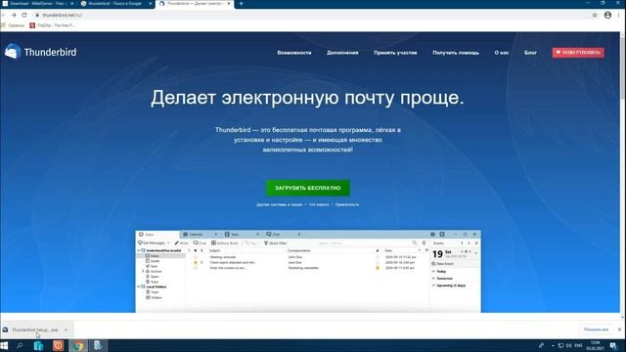Open the Получить помощь menu item
The width and height of the screenshot is (626, 352).
(x=456, y=53)
